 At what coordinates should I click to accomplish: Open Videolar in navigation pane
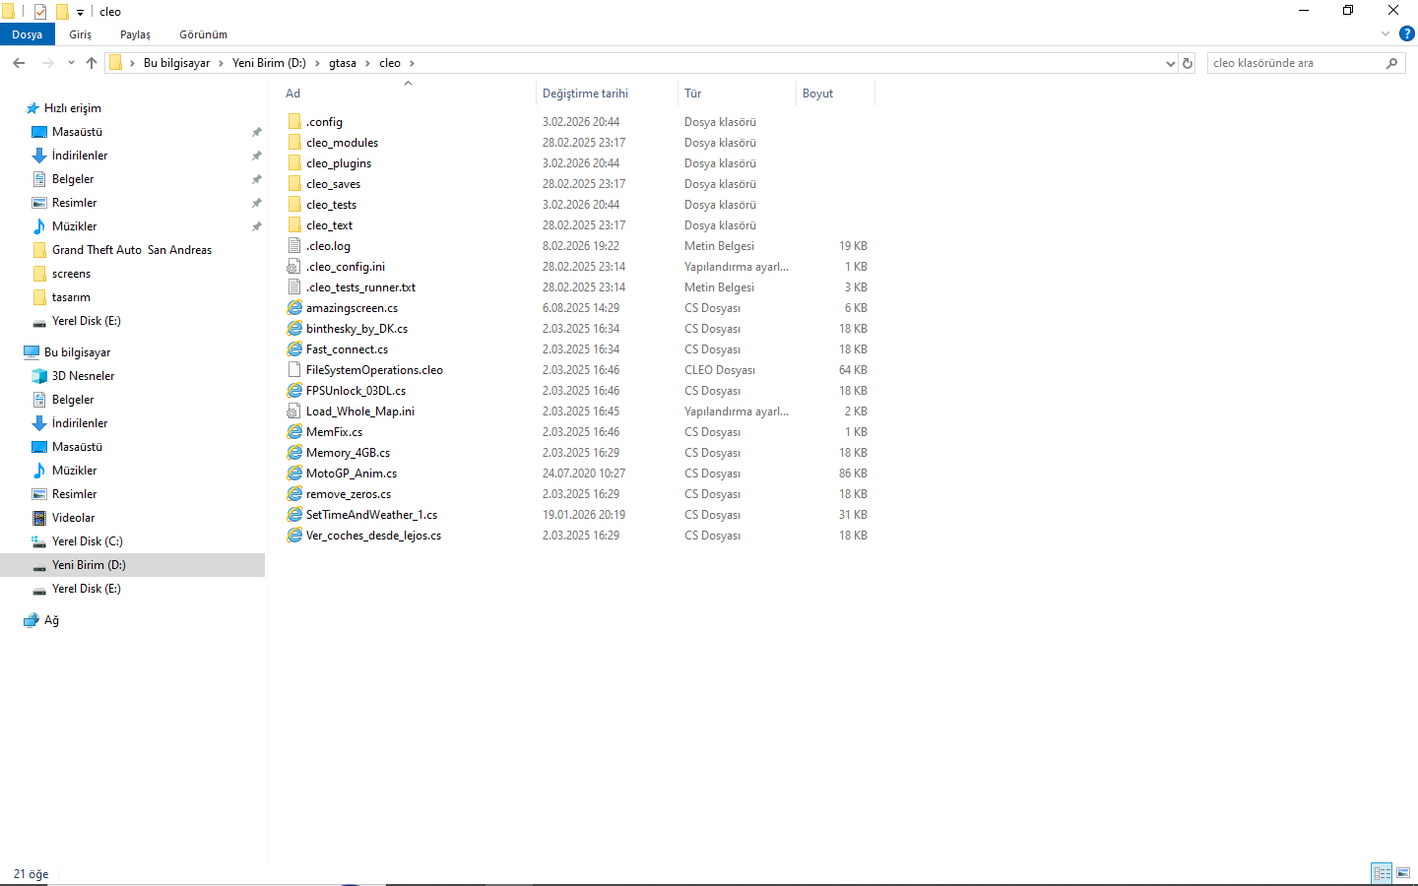click(x=73, y=518)
